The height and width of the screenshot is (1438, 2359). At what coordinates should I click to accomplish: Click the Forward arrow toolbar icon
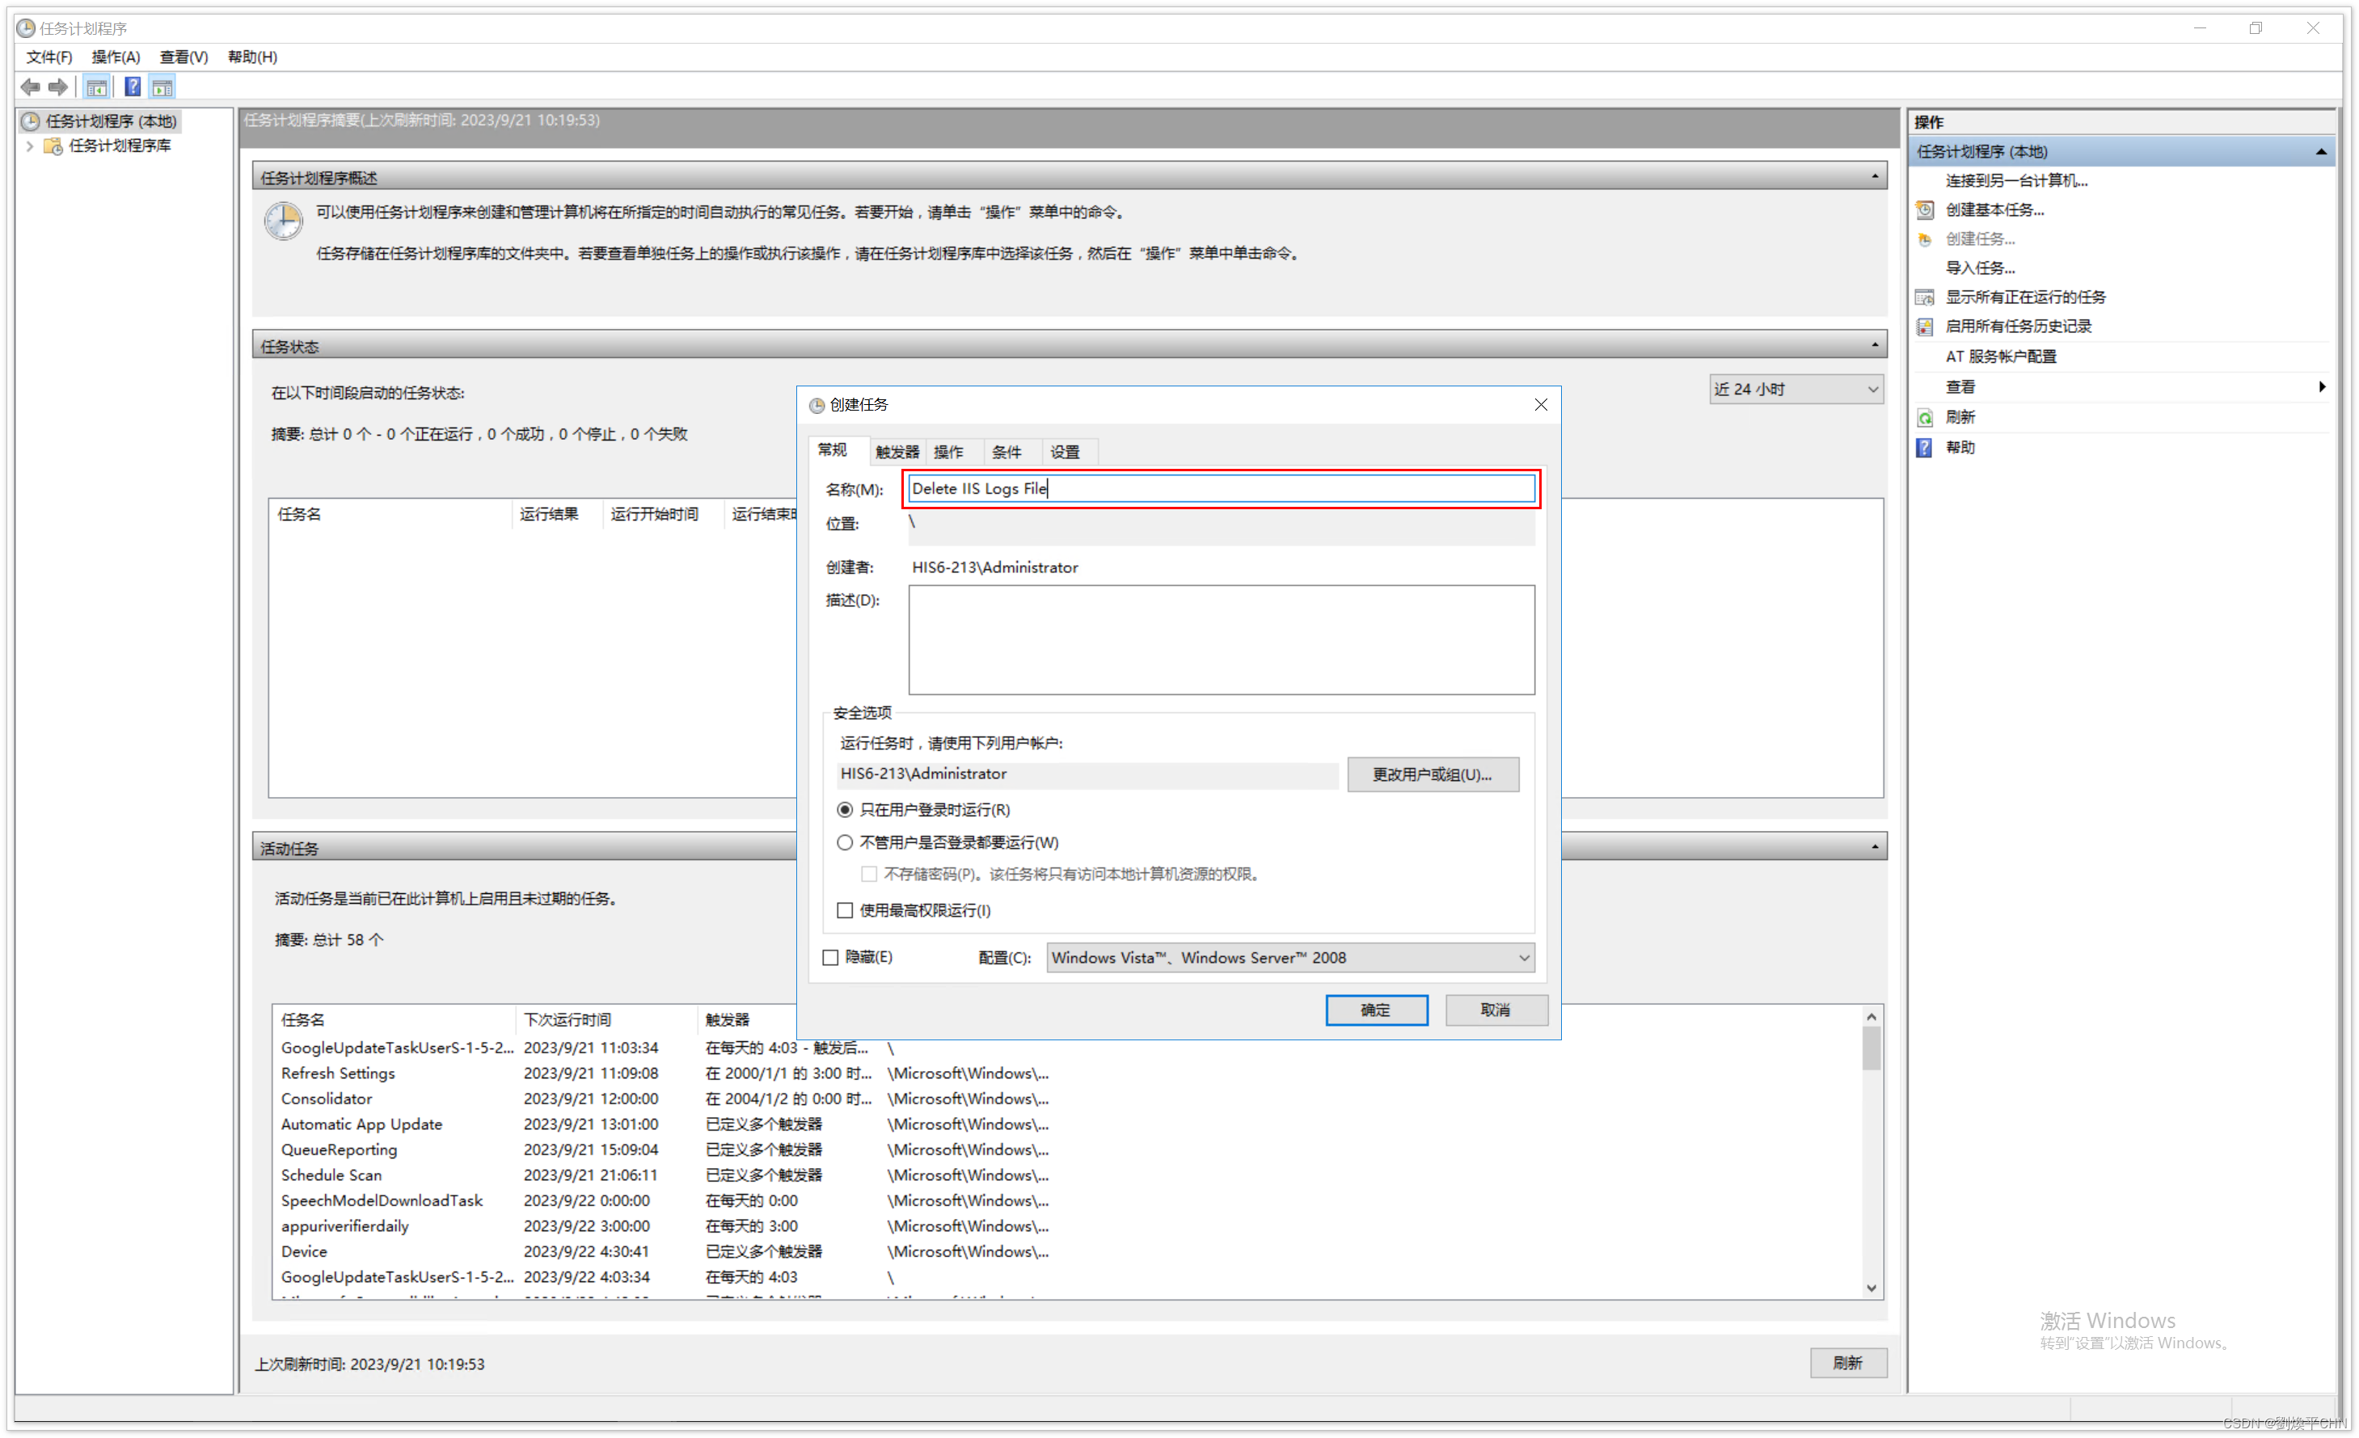click(57, 87)
